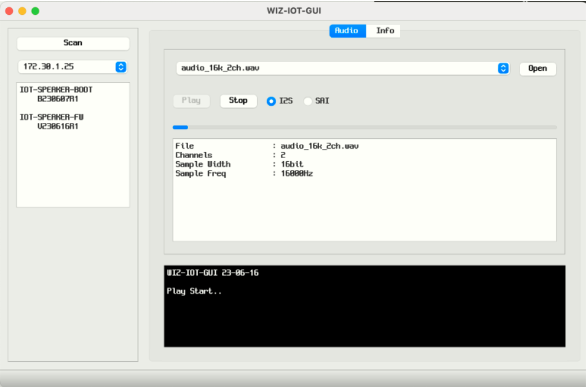587x387 pixels.
Task: Click the Scan button
Action: [73, 42]
